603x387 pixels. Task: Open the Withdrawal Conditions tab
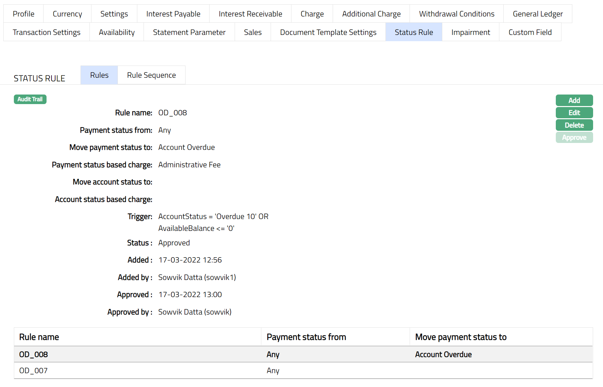coord(456,14)
